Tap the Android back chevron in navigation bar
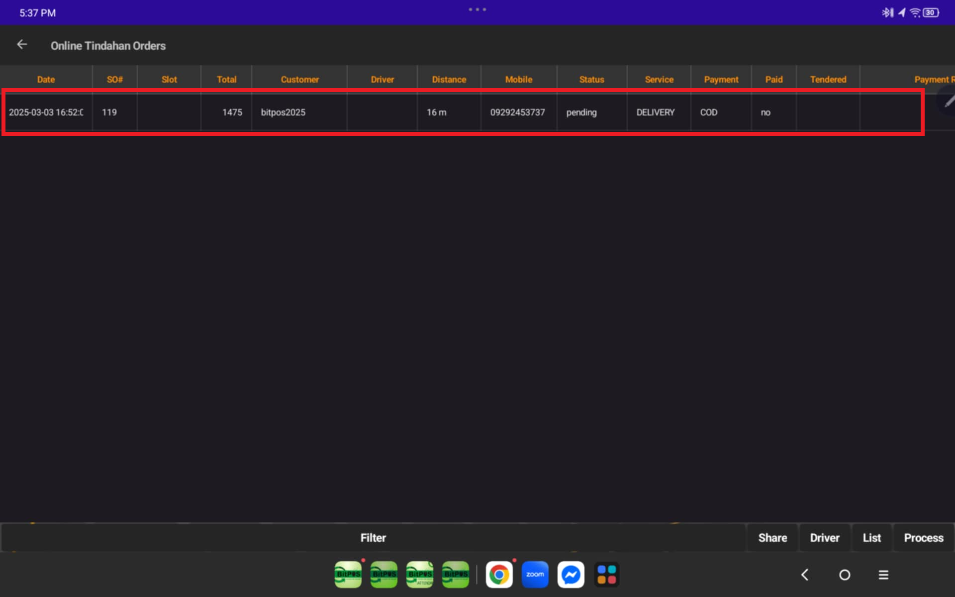The width and height of the screenshot is (955, 597). point(805,575)
